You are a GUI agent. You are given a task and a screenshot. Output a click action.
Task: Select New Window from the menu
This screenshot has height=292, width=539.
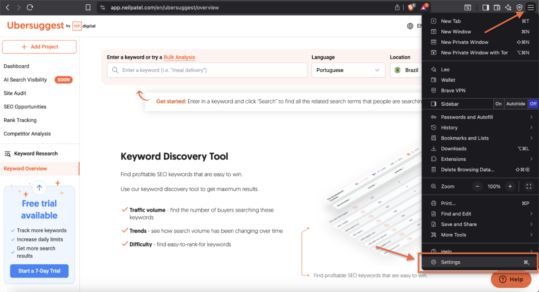(x=480, y=32)
